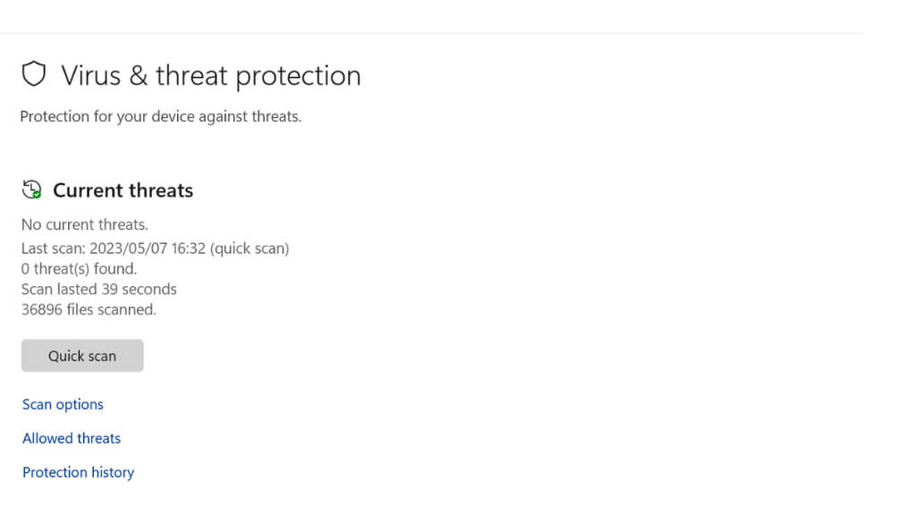Click the green checkmark badge on the threats icon

36,193
